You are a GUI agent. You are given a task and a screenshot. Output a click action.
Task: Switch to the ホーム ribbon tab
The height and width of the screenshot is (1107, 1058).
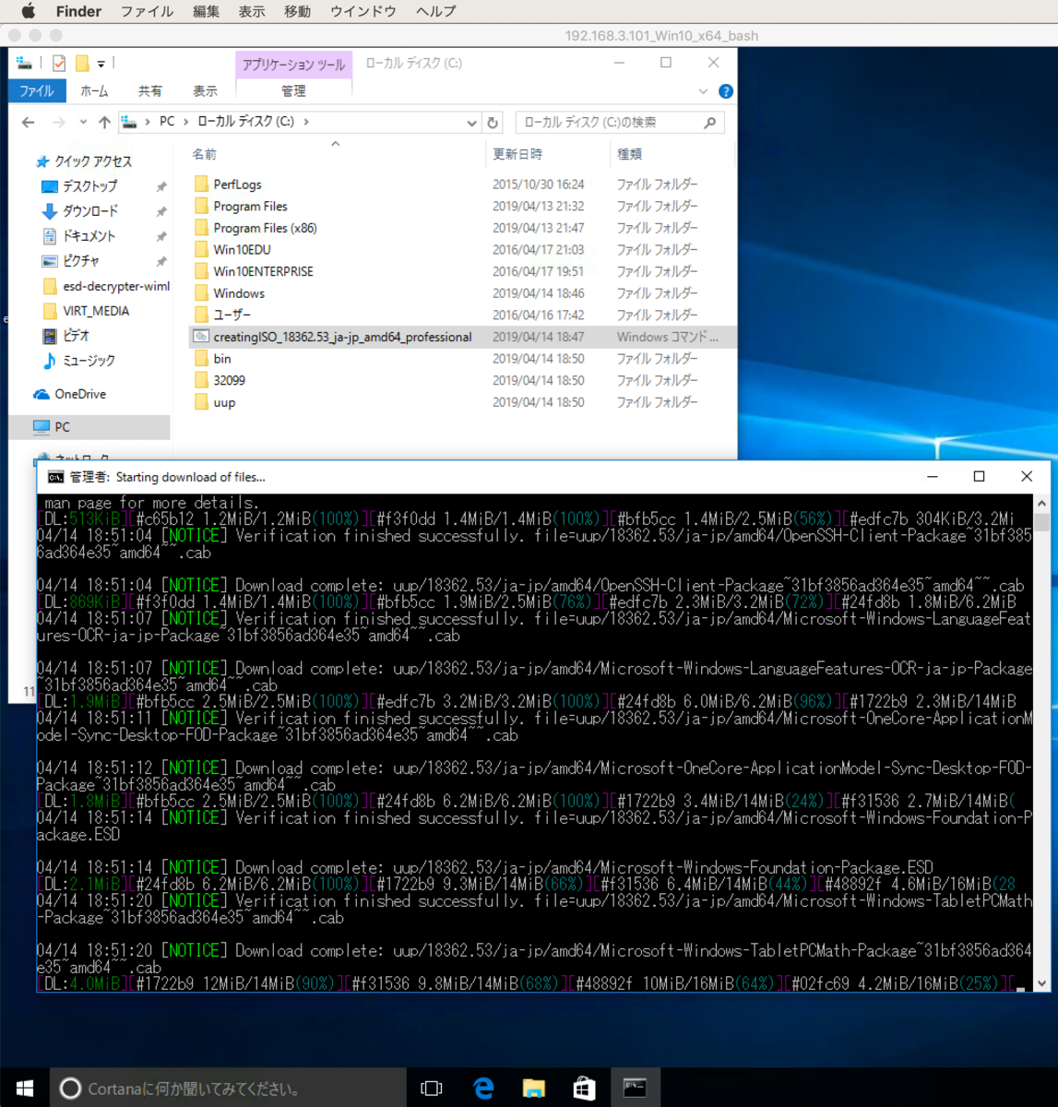point(94,91)
